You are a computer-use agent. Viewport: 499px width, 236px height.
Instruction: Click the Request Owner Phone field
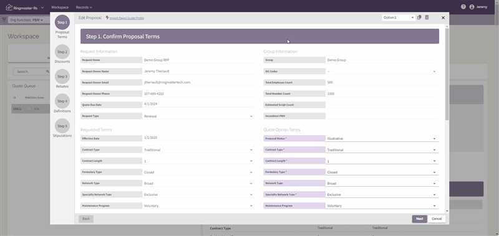(x=198, y=93)
